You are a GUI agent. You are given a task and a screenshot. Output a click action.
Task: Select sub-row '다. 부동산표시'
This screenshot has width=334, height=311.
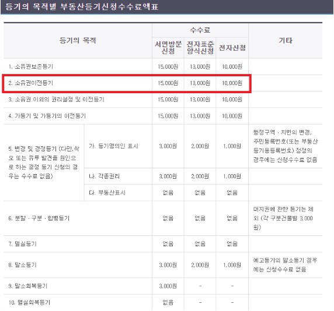tap(107, 192)
